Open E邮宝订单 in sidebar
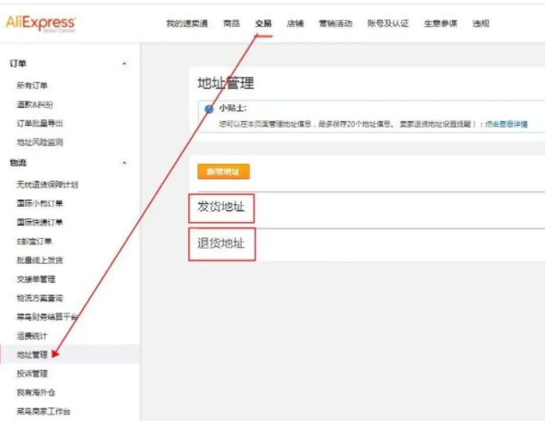This screenshot has width=545, height=427. coord(35,241)
